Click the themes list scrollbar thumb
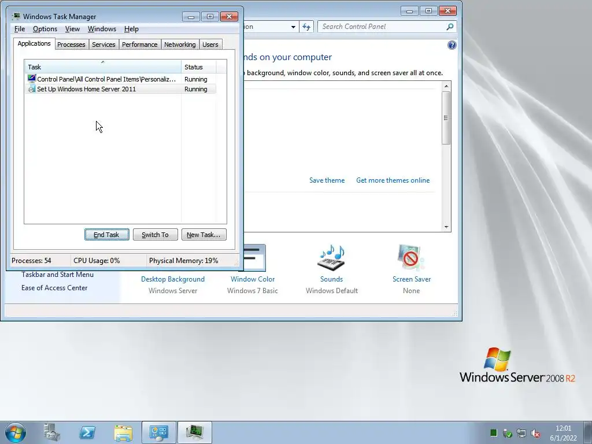Viewport: 592px width, 444px height. coord(446,118)
